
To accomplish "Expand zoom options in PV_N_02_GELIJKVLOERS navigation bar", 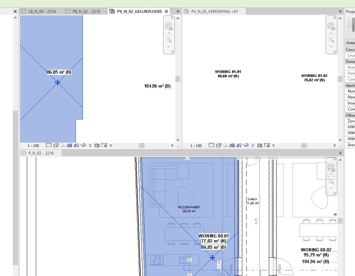I will pyautogui.click(x=169, y=46).
